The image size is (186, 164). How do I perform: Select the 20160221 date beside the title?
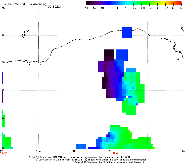pos(55,7)
